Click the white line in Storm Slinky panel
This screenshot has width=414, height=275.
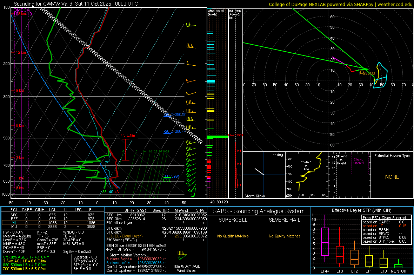coord(259,171)
